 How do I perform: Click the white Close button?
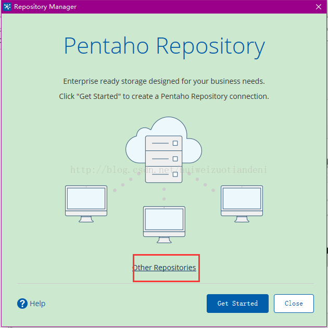[x=294, y=304]
